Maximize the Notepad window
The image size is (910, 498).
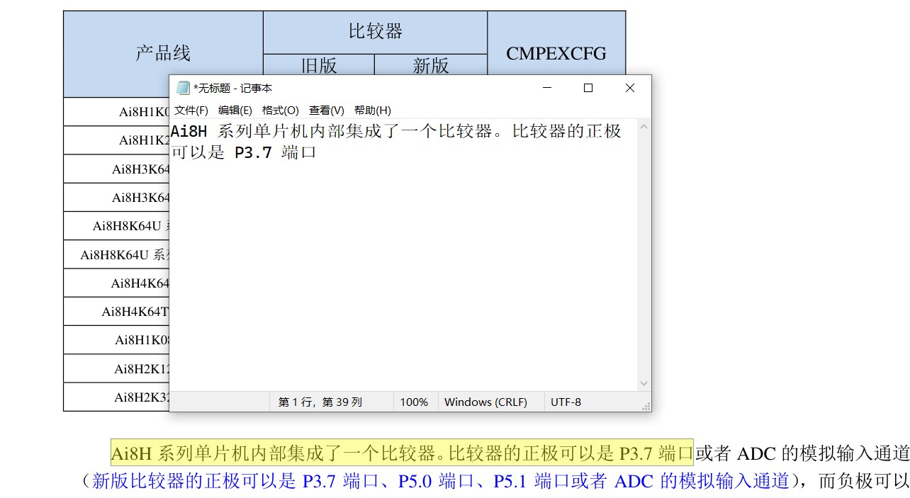pos(588,88)
